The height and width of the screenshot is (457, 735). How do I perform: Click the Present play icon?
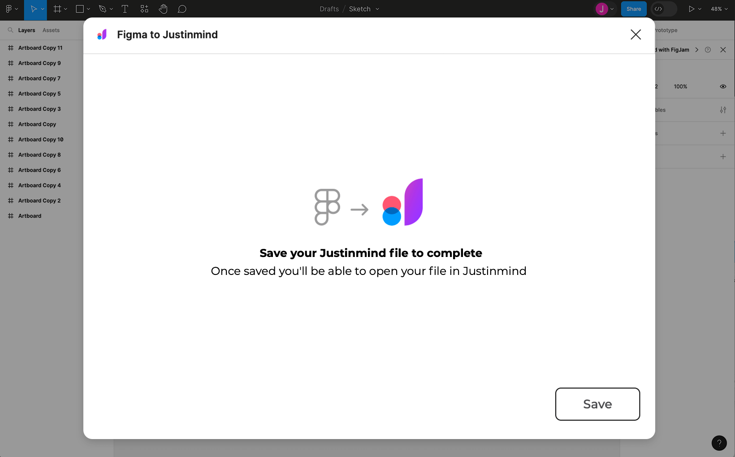(692, 9)
